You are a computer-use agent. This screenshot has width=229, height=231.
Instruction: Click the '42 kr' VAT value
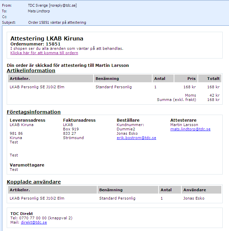point(215,95)
